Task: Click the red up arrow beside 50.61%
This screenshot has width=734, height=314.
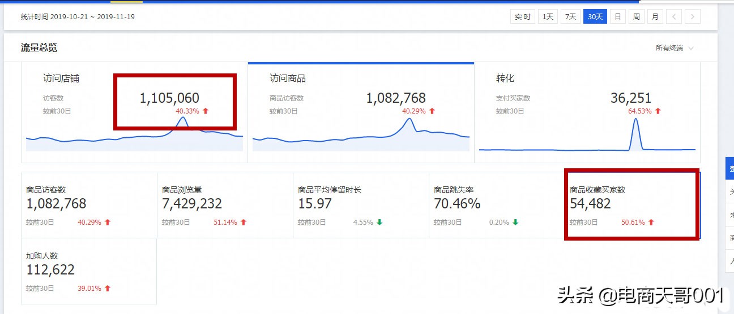Action: (651, 223)
